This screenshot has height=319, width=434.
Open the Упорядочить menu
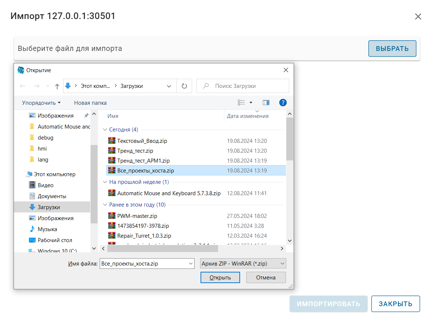click(40, 103)
